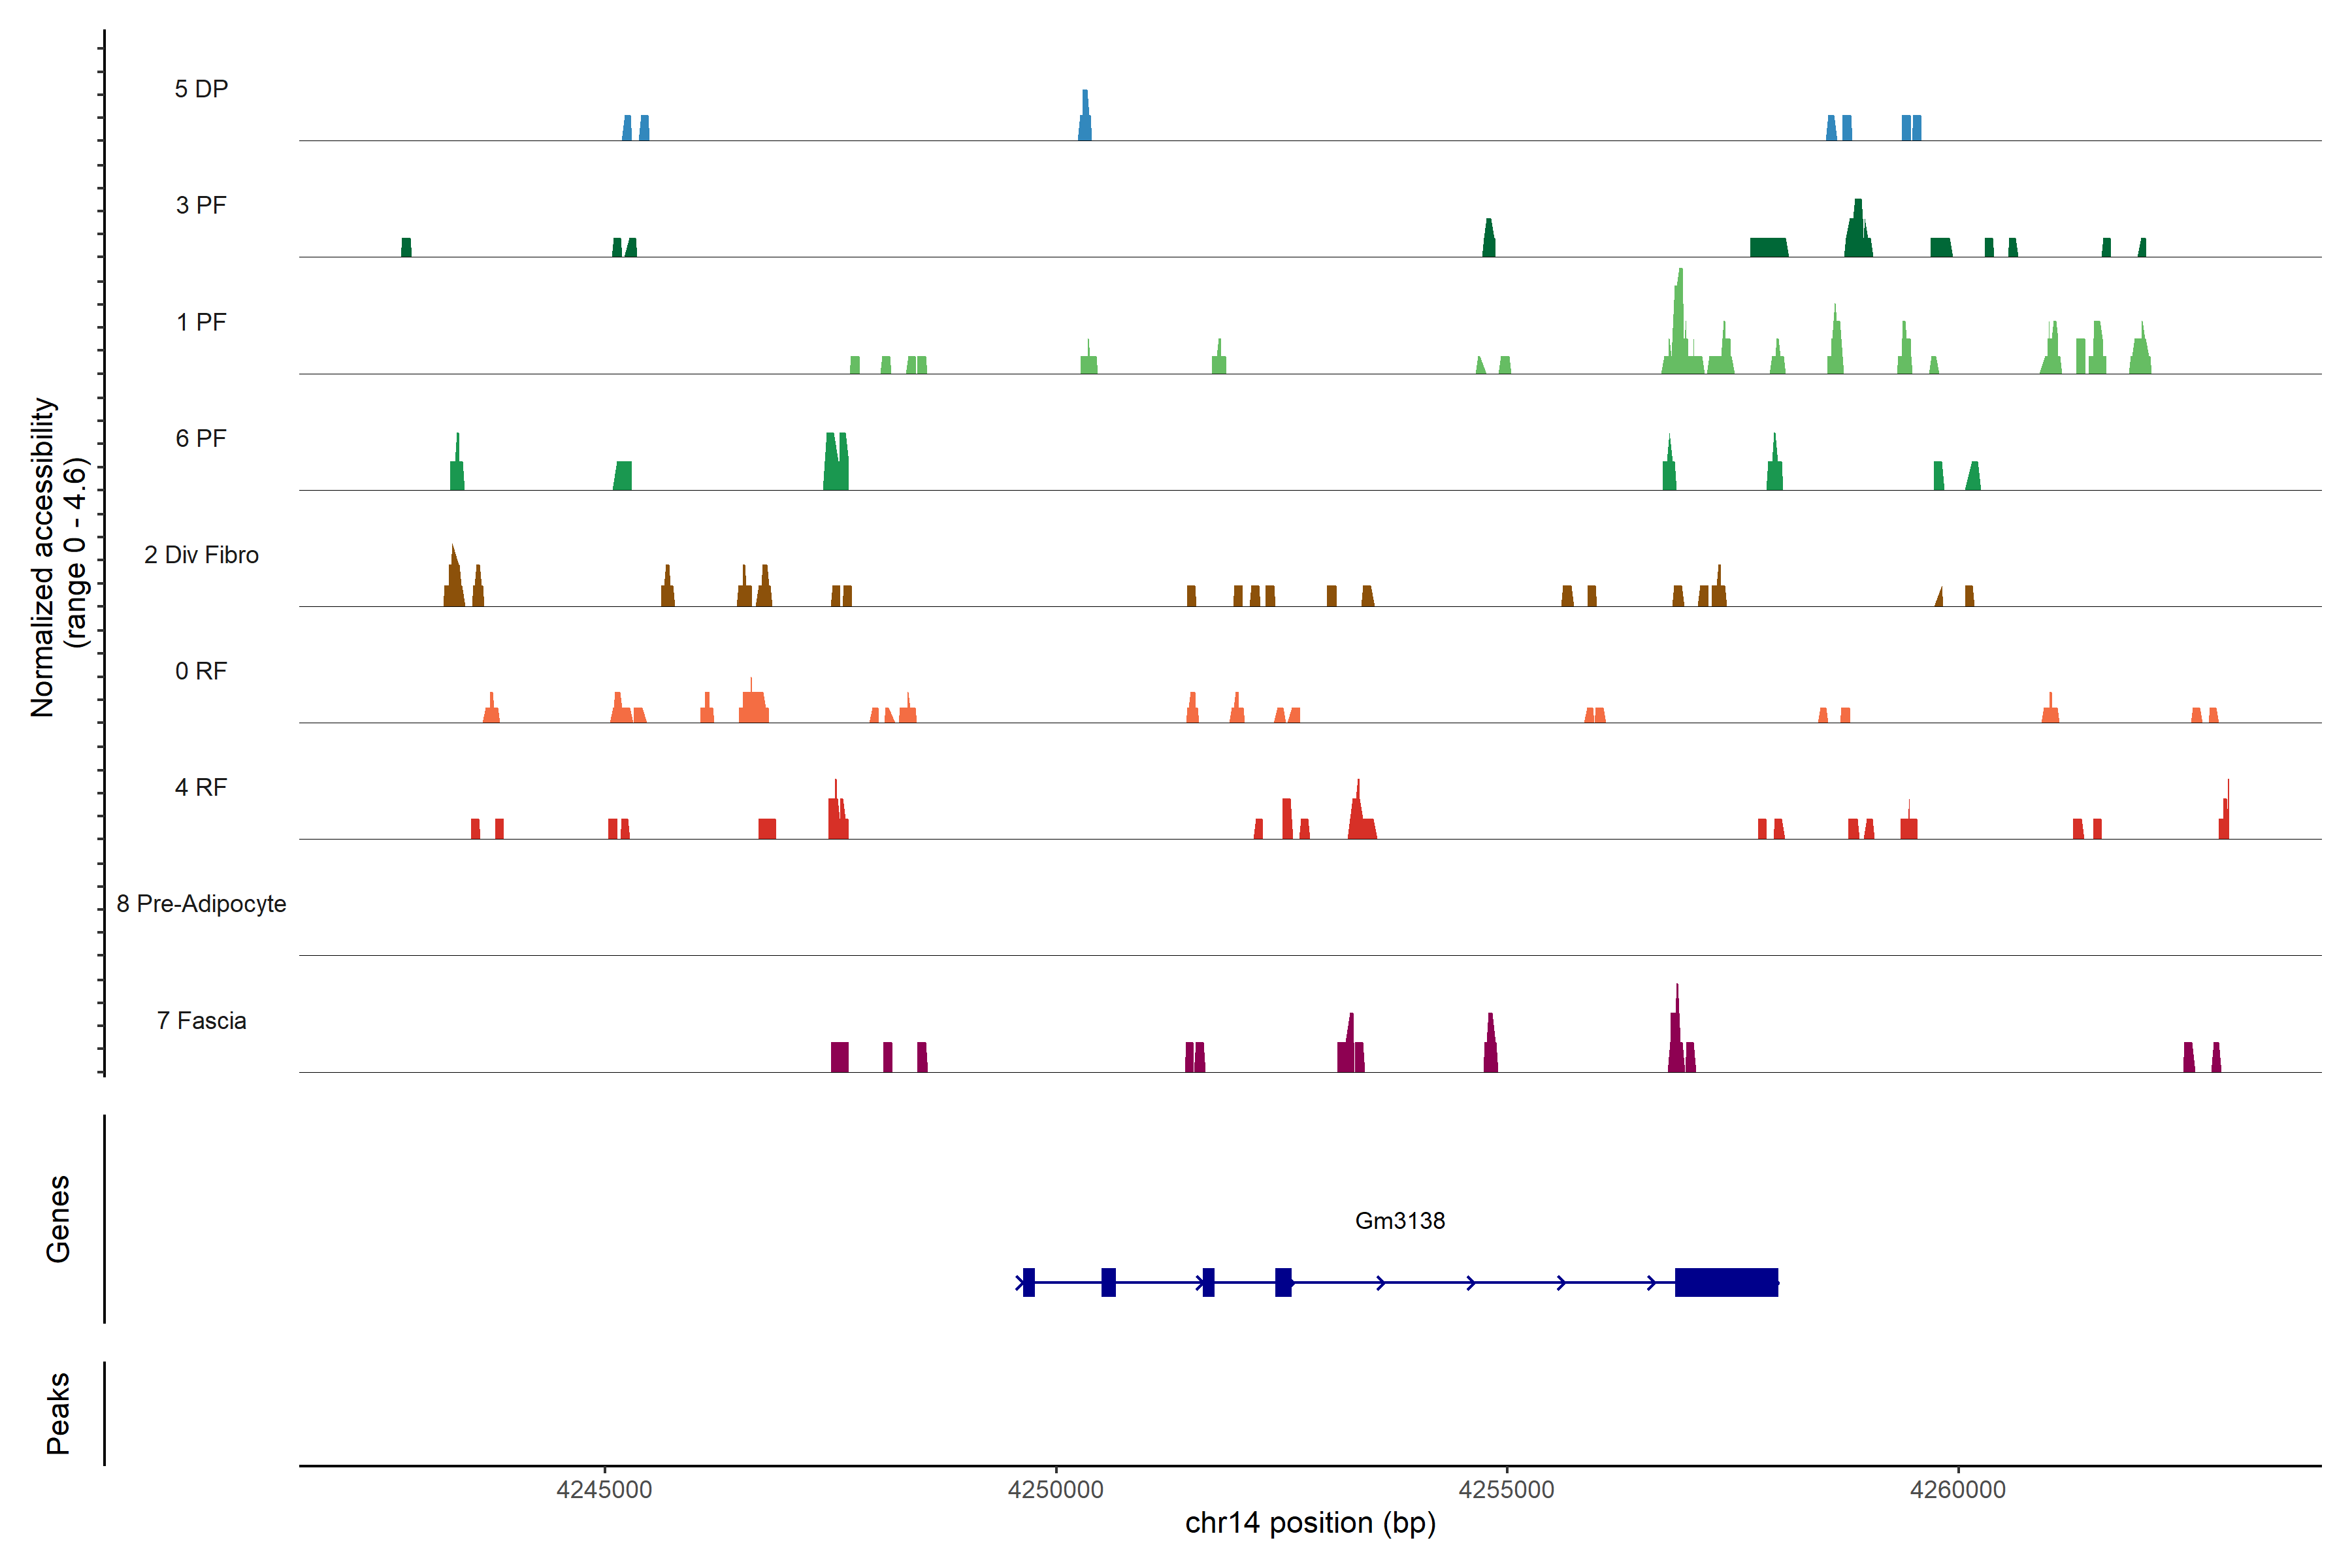2352x1568 pixels.
Task: Click the 1 PF track label
Action: (201, 322)
